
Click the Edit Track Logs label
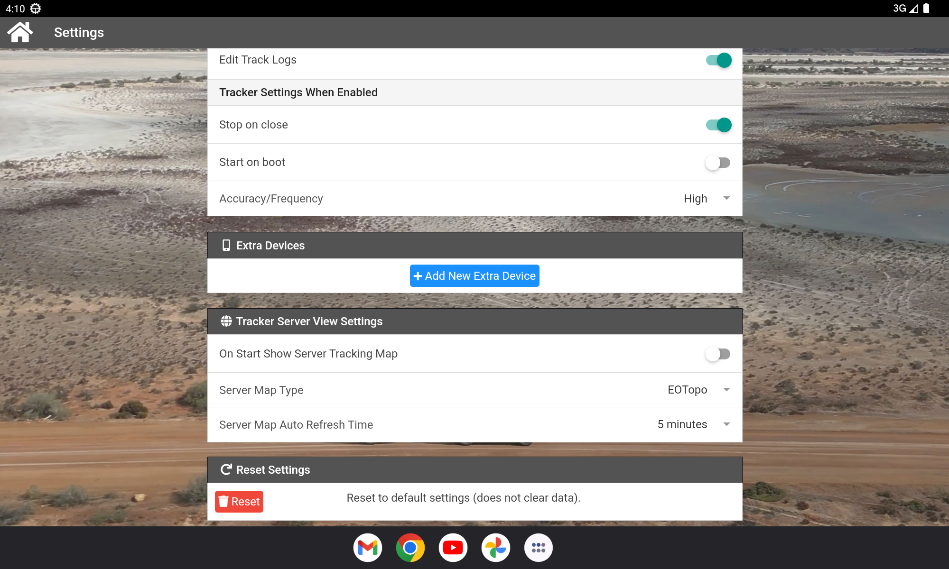[258, 60]
